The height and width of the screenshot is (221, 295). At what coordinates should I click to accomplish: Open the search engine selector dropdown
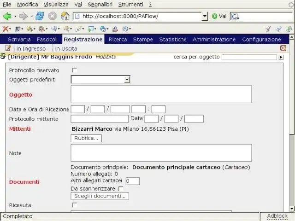coord(235,17)
